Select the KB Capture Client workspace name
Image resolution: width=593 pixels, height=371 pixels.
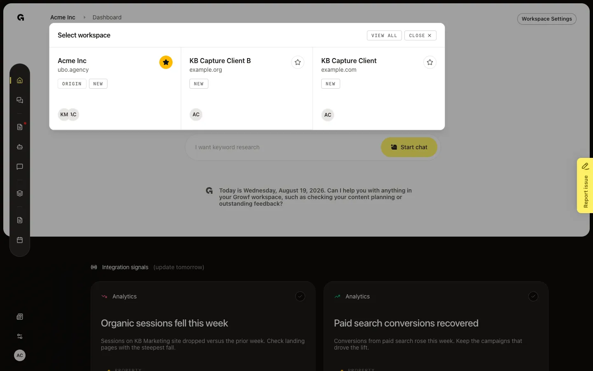click(349, 61)
